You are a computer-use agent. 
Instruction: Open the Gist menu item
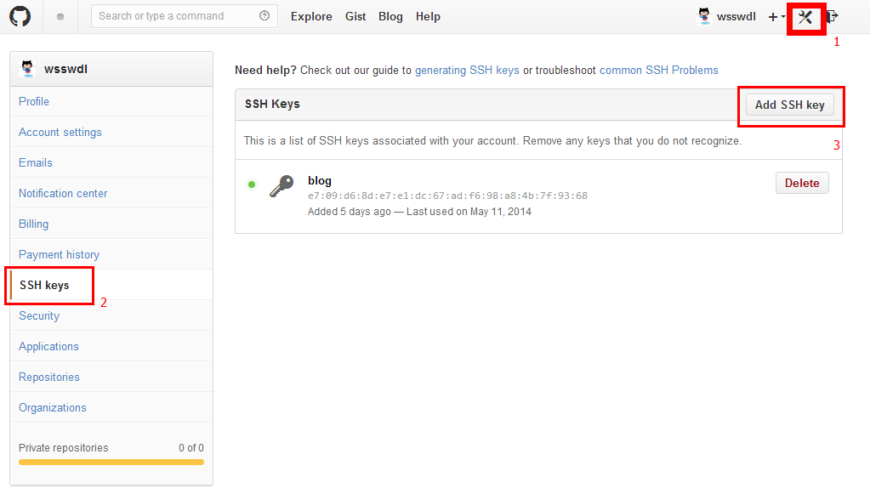click(x=355, y=16)
